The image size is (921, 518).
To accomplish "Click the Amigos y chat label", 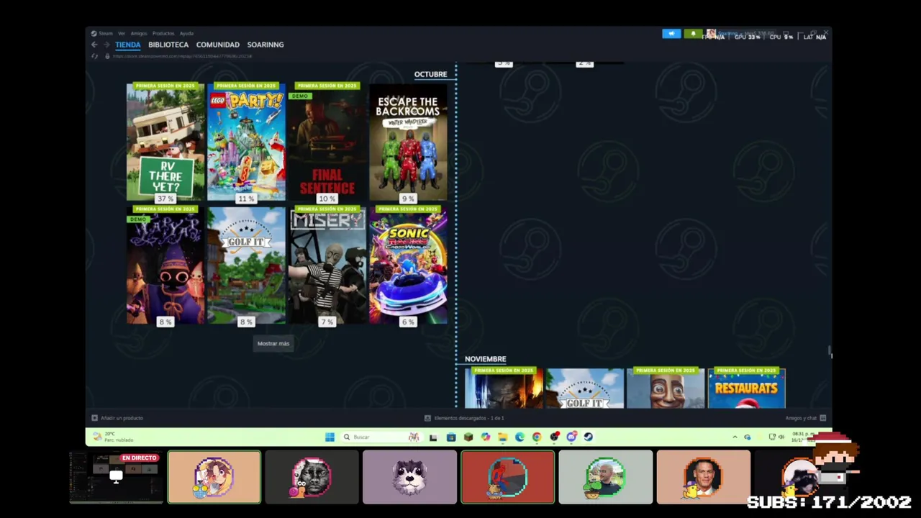I will pyautogui.click(x=802, y=418).
